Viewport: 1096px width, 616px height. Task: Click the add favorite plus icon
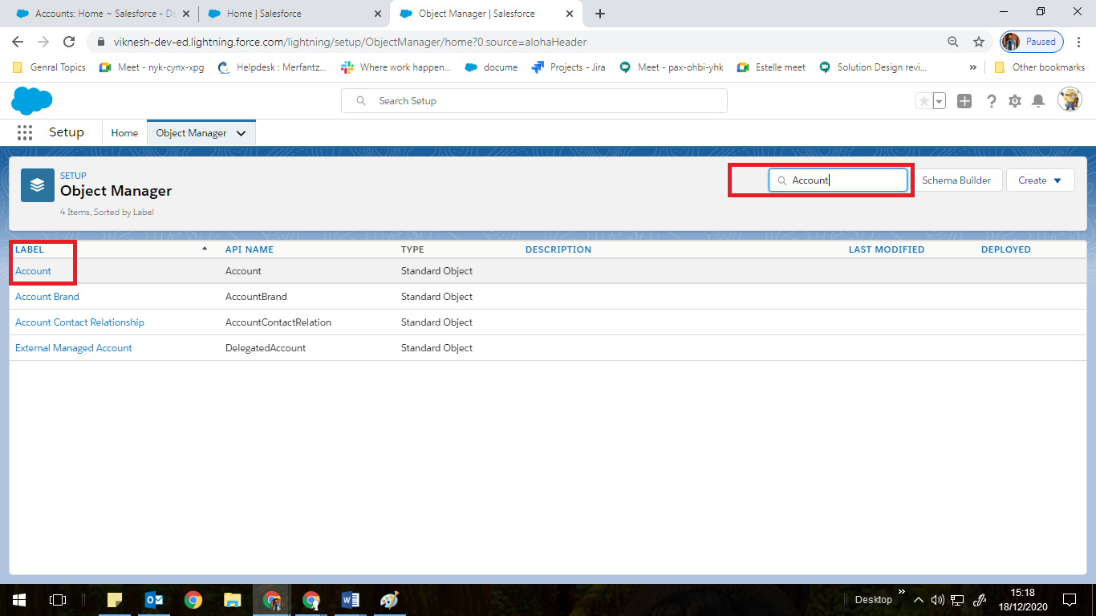click(x=964, y=101)
